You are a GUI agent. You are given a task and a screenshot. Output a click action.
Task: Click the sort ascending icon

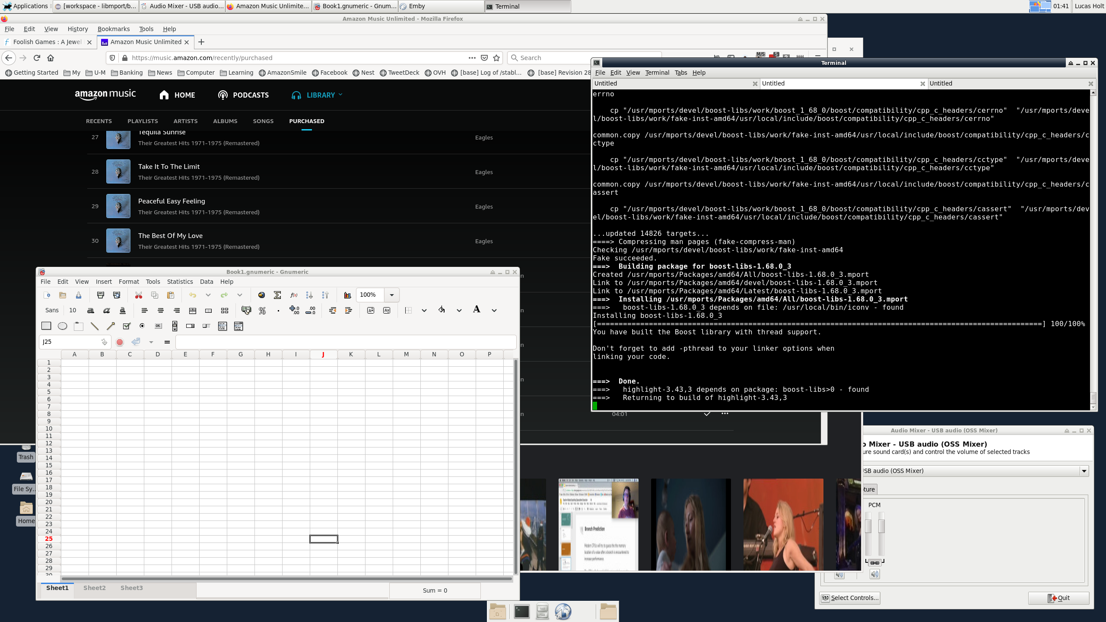coord(309,295)
